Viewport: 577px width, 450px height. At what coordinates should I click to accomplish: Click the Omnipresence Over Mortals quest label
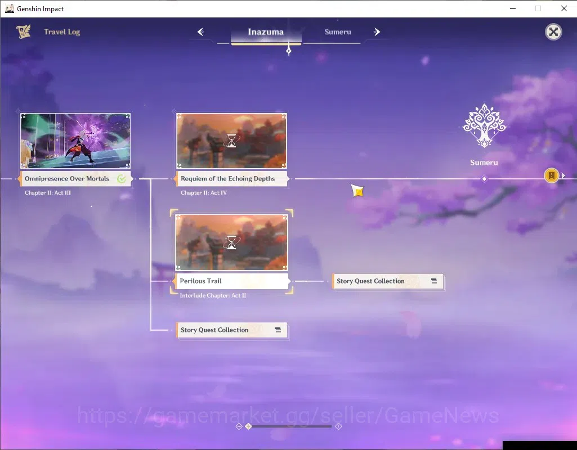click(76, 179)
